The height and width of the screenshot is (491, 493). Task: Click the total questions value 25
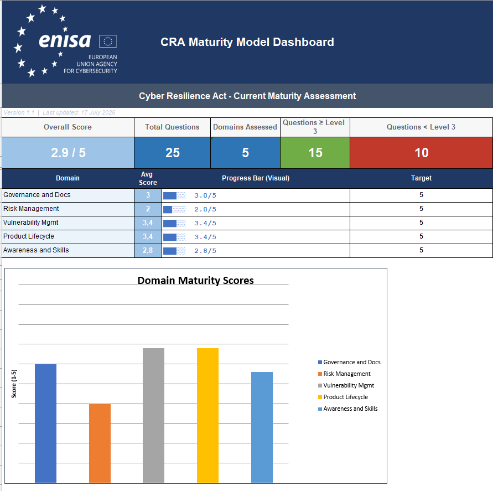(x=172, y=153)
